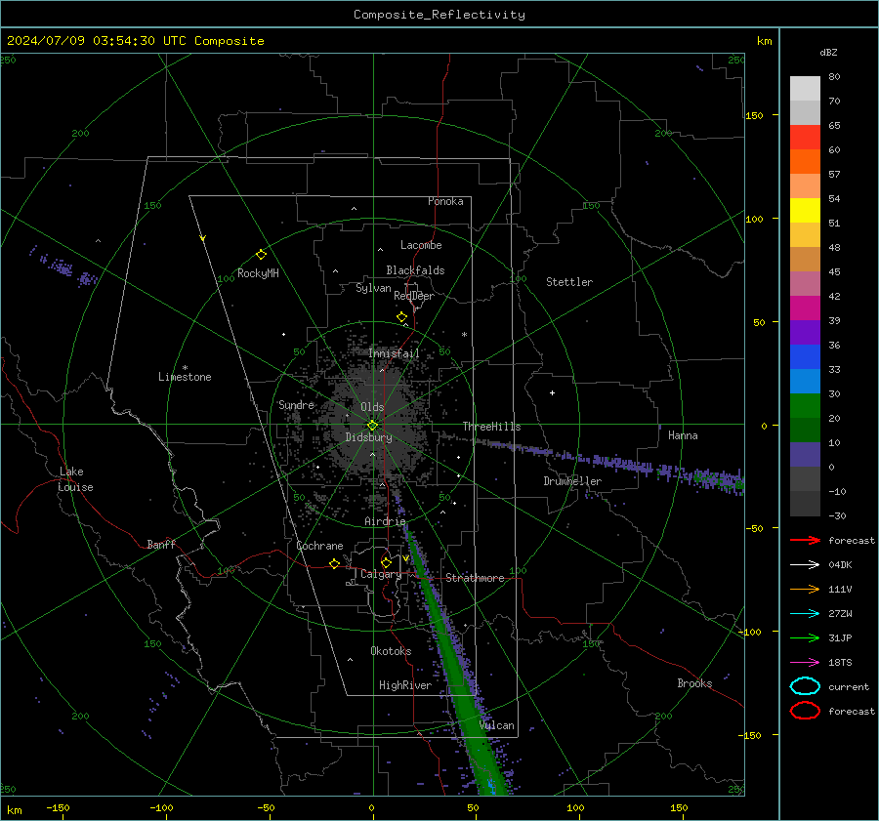Click the dBZ legend heading
The height and width of the screenshot is (821, 879).
[828, 52]
